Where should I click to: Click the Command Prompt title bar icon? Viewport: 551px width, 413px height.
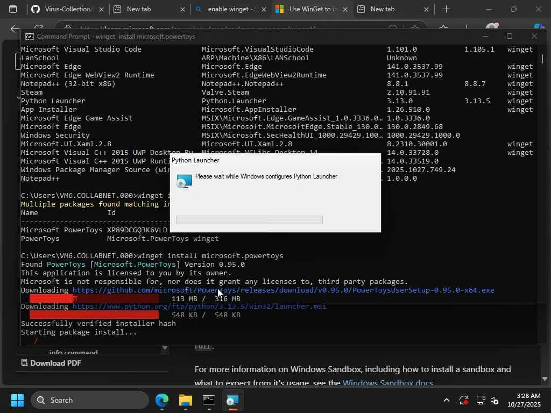30,37
